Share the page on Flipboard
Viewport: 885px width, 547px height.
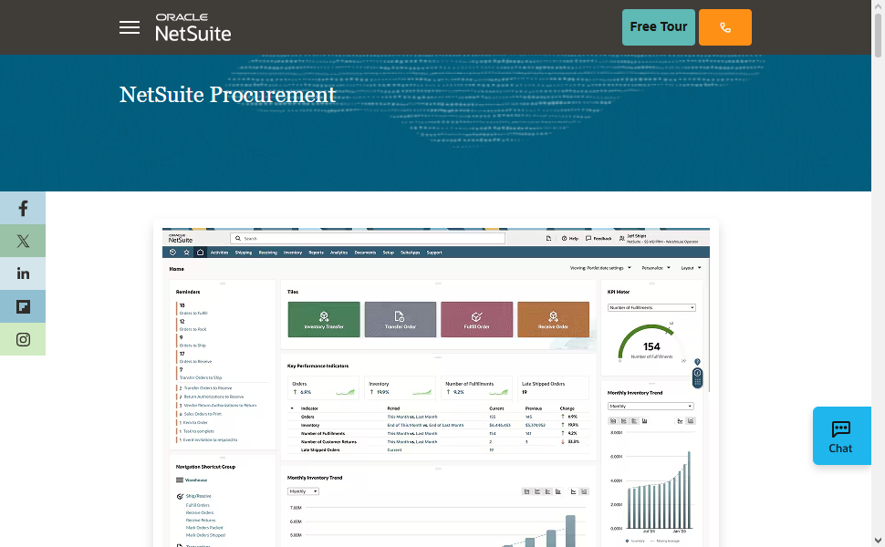pos(23,306)
